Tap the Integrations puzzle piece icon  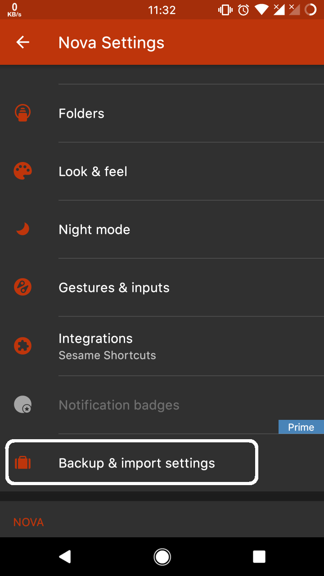click(22, 346)
